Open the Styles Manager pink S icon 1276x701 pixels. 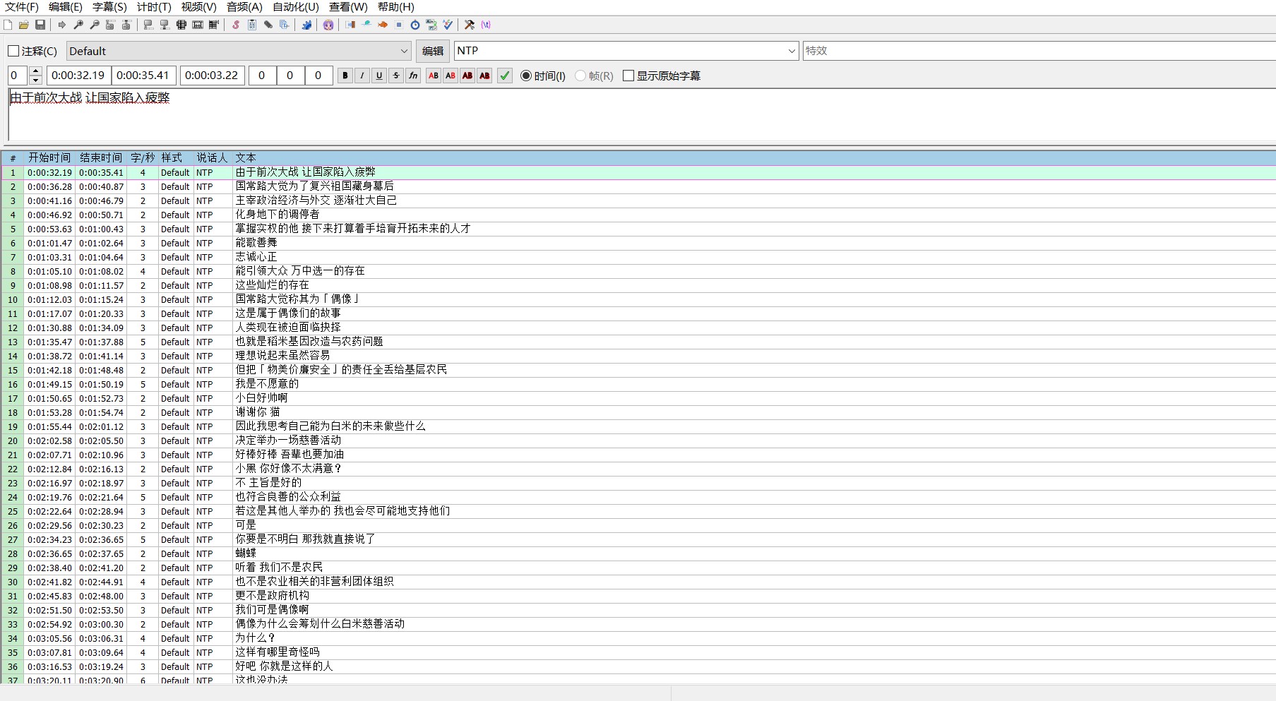point(236,25)
